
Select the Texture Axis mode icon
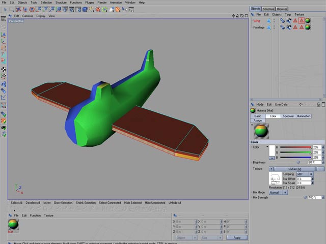tap(4, 76)
